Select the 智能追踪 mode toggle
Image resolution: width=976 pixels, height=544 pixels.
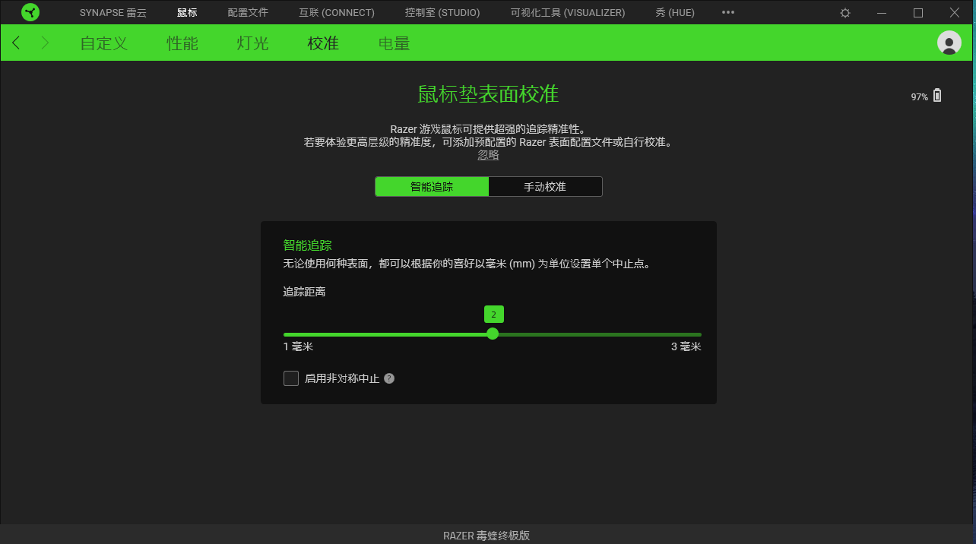(432, 186)
